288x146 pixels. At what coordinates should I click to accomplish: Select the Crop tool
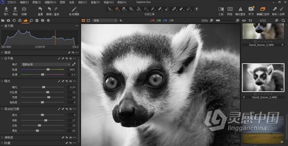(x=131, y=9)
